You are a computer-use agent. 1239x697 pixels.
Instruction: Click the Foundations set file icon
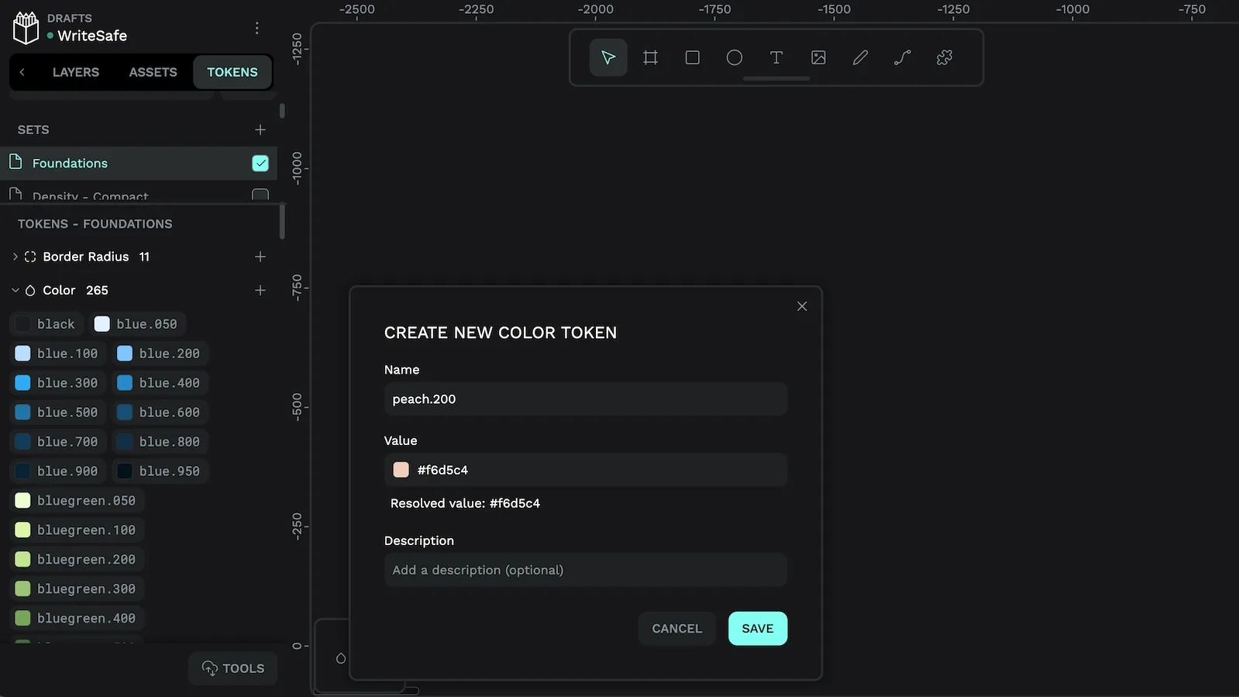[15, 162]
